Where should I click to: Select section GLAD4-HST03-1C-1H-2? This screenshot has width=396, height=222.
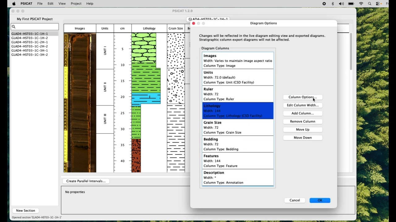tap(34, 38)
